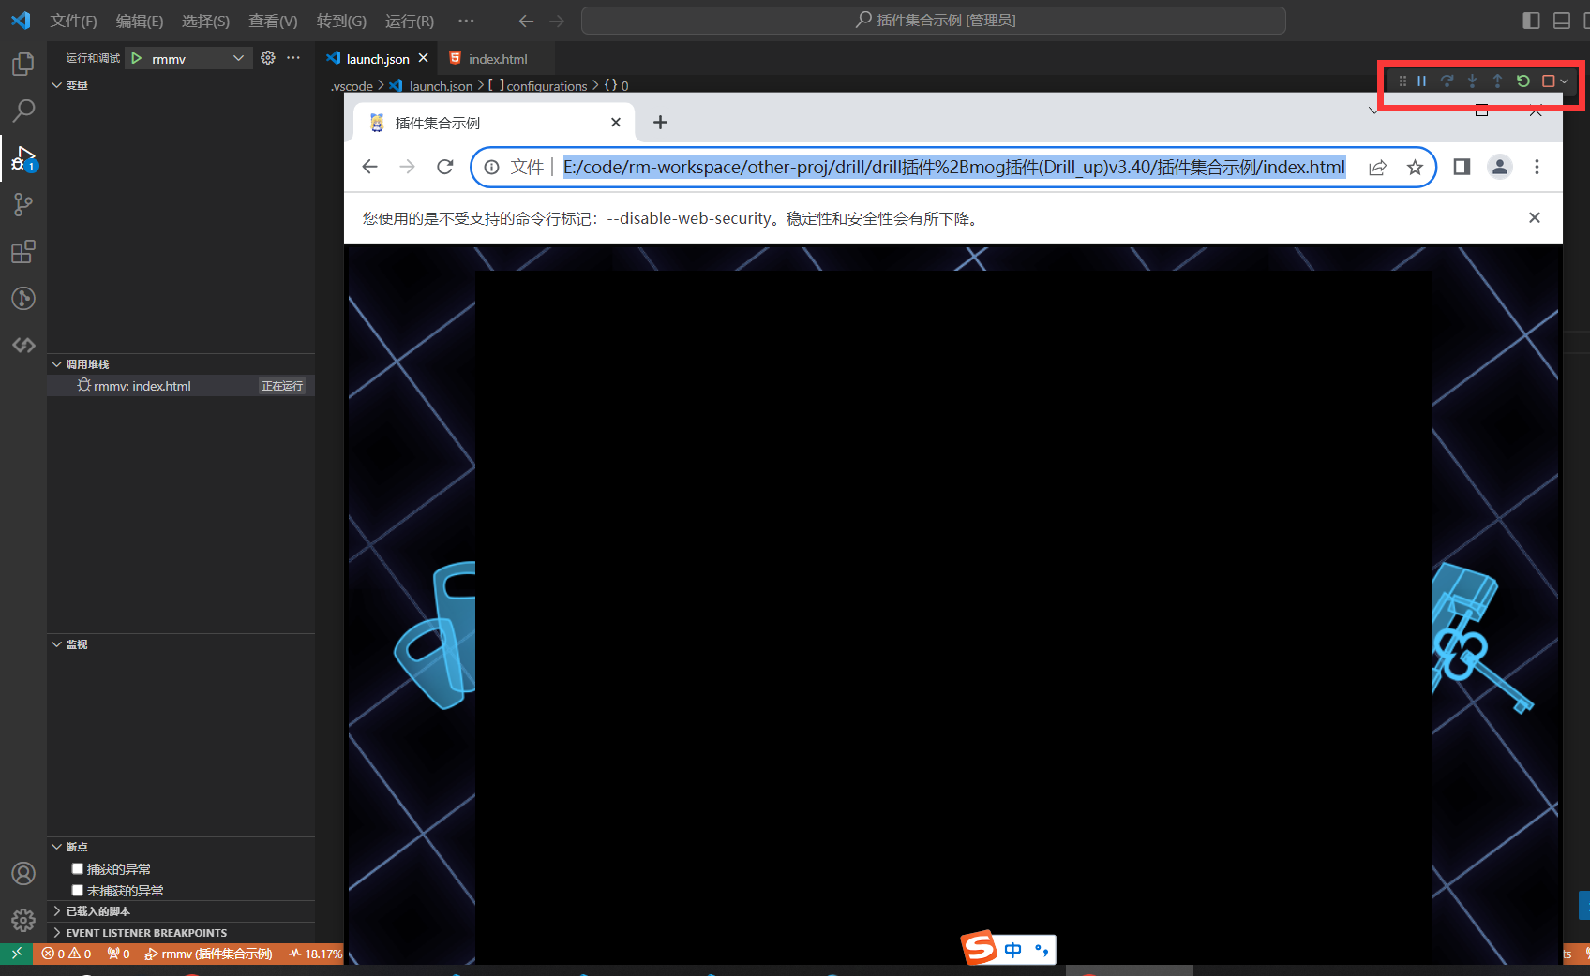The width and height of the screenshot is (1590, 976).
Task: Enable the 捕获的异常 breakpoint checkbox
Action: (x=78, y=868)
